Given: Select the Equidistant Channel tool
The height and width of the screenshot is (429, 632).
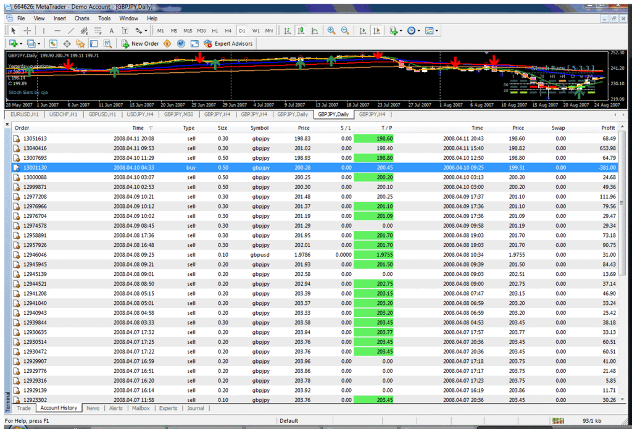Looking at the screenshot, I should pos(84,31).
